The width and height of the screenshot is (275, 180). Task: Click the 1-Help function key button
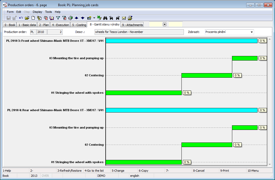click(x=15, y=171)
